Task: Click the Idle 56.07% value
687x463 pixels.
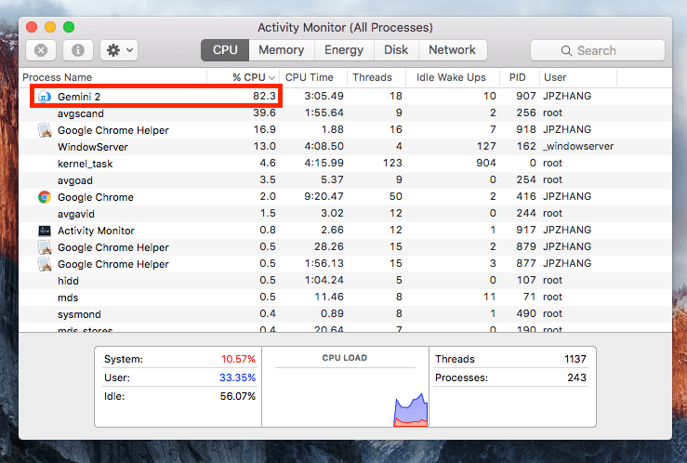Action: point(237,396)
